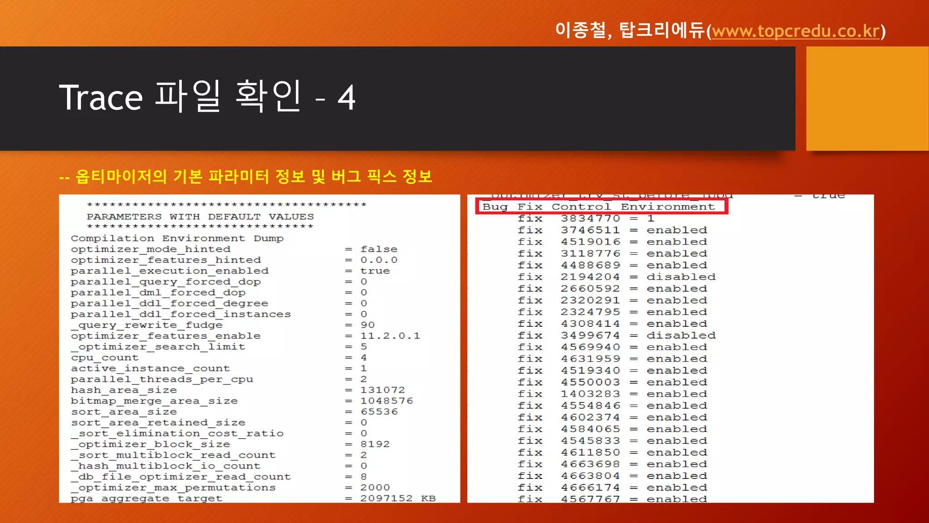Click fix number 4554846
This screenshot has width=929, height=523.
[x=591, y=406]
